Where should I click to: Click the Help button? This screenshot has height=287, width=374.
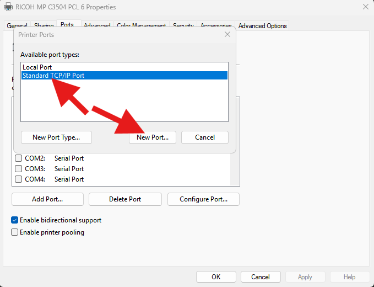(350, 277)
